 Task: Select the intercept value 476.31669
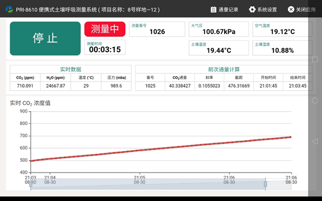pyautogui.click(x=239, y=86)
